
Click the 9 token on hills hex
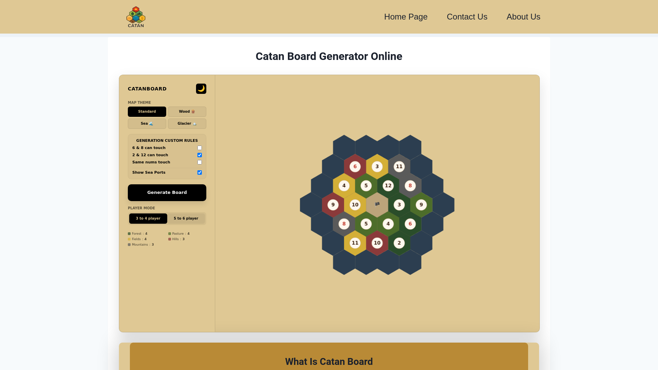tap(333, 205)
